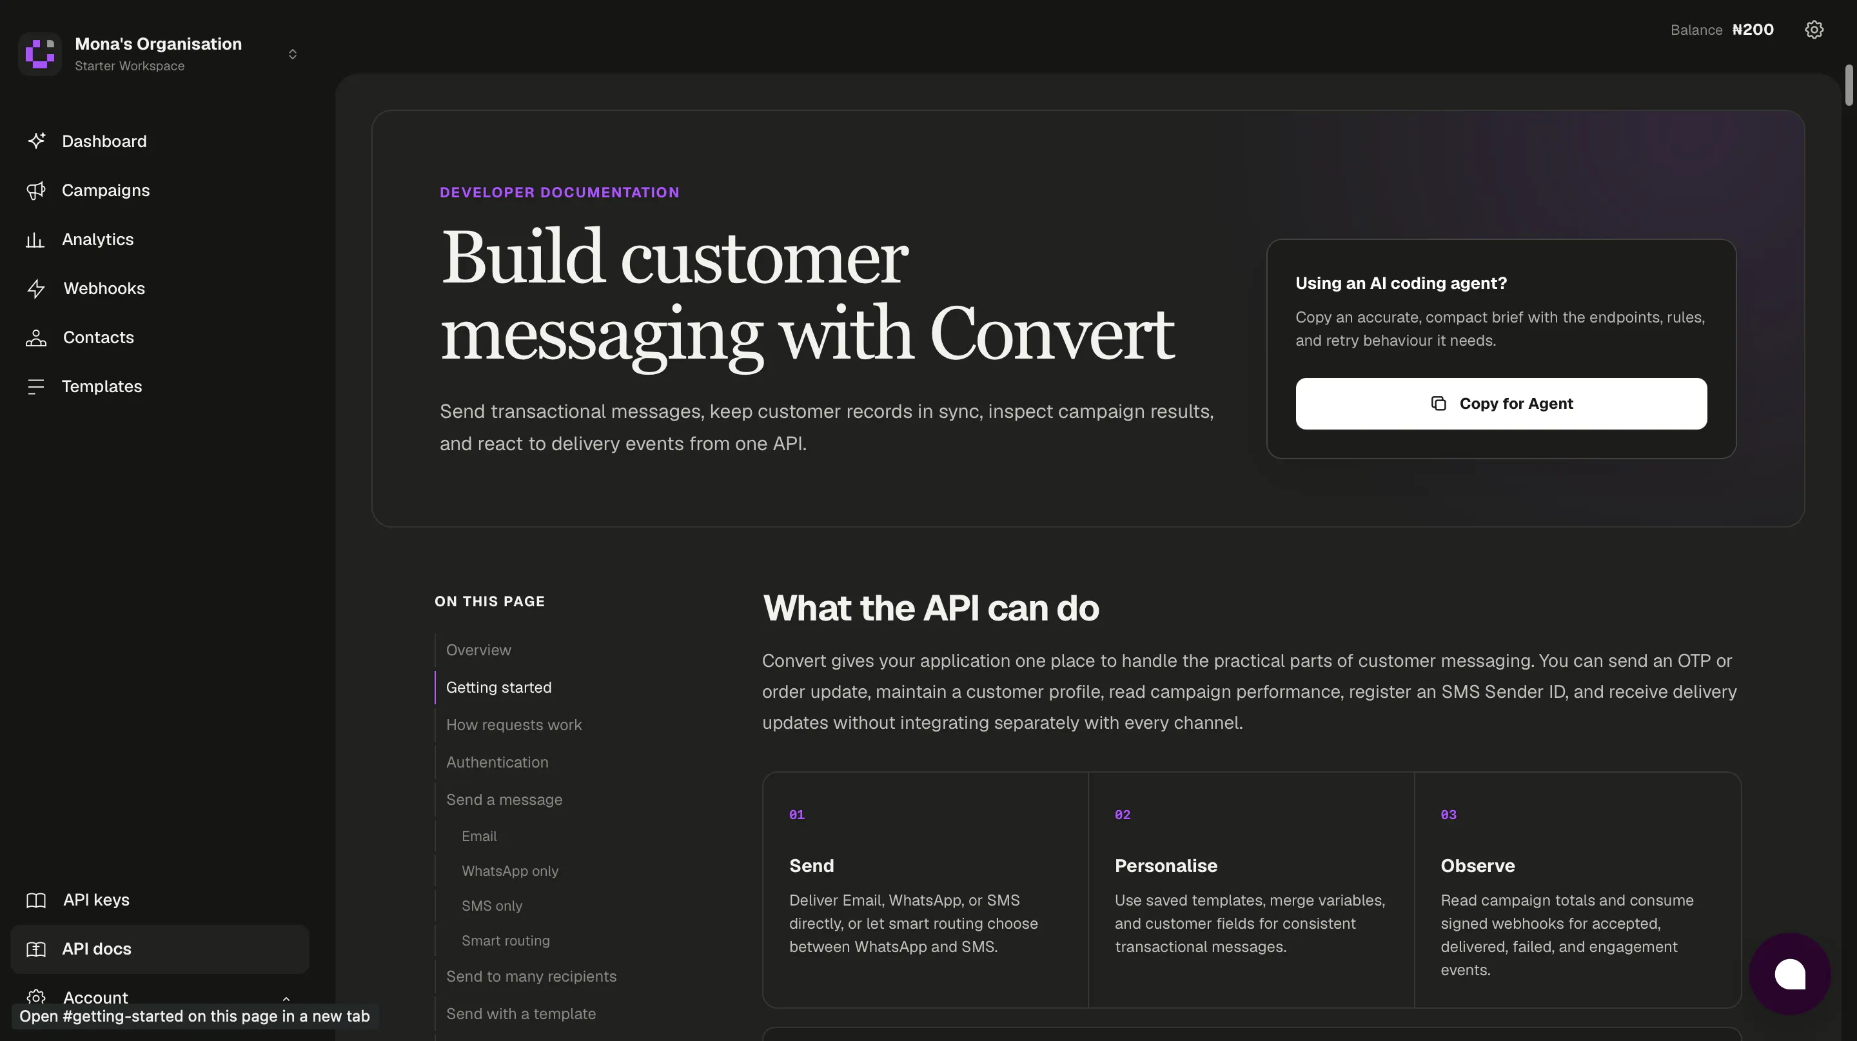Click the Templates lines icon

point(36,386)
